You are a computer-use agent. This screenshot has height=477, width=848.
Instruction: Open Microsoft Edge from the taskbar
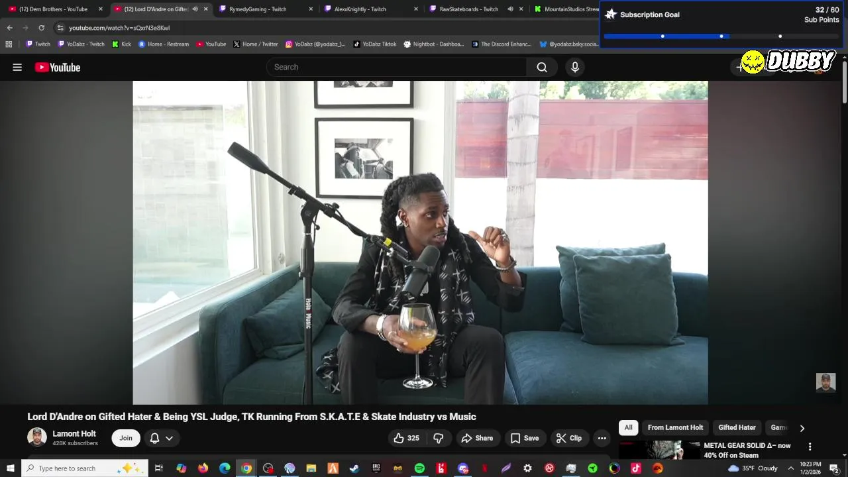point(225,468)
